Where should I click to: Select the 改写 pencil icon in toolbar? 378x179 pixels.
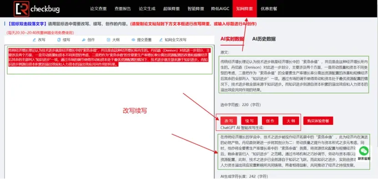coord(34,40)
